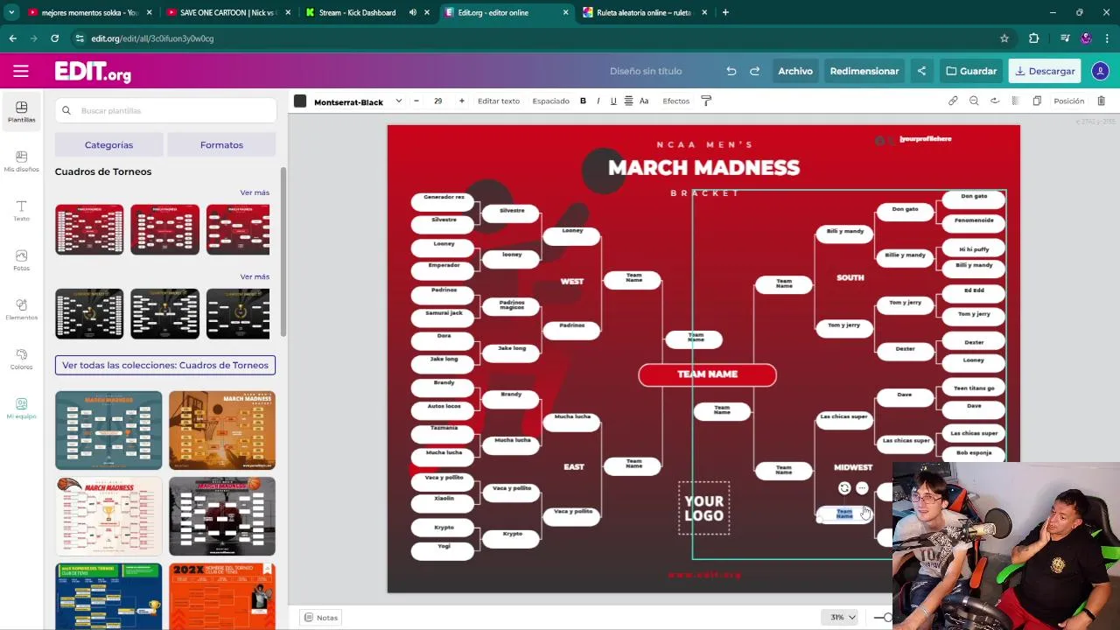The image size is (1120, 630).
Task: Open the Montserrat-Black font dropdown
Action: click(x=358, y=101)
